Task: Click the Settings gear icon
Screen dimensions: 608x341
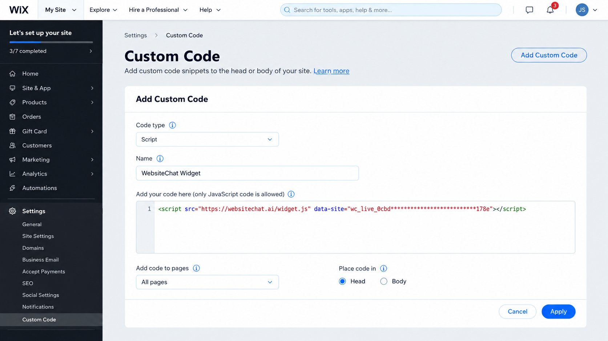Action: tap(12, 211)
